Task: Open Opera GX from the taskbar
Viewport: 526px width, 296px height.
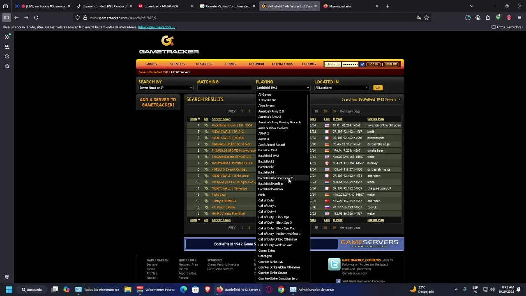Action: pos(269,289)
